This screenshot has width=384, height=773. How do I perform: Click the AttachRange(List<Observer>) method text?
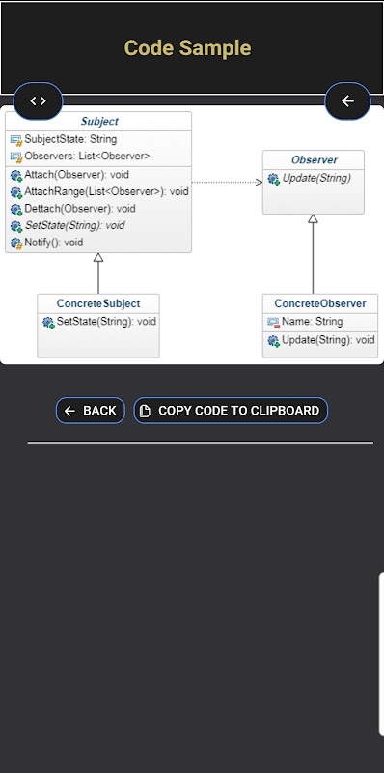pos(107,191)
